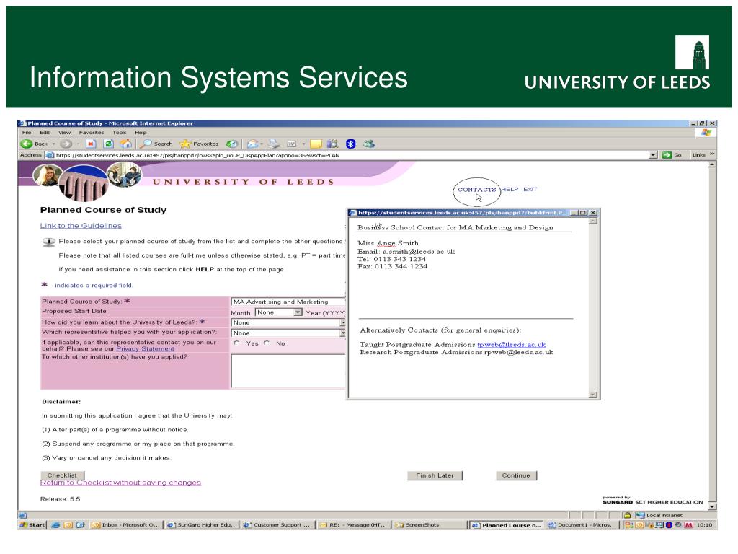Click the other institutions text area
Image resolution: width=738 pixels, height=554 pixels.
[x=288, y=371]
